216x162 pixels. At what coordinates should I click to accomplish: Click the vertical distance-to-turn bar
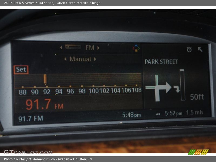[x=183, y=85]
